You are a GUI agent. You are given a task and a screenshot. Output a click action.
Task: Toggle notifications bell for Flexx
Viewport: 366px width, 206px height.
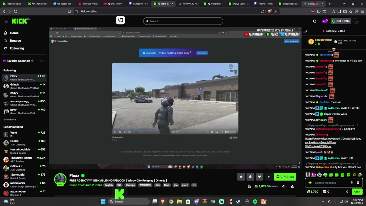pyautogui.click(x=250, y=177)
